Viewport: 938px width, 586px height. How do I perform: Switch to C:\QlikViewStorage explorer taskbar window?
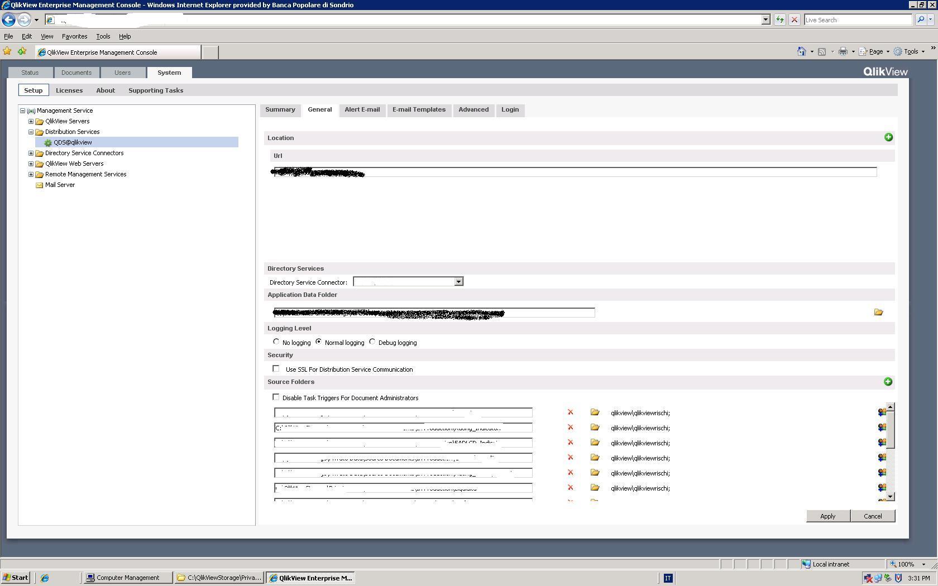[x=219, y=578]
